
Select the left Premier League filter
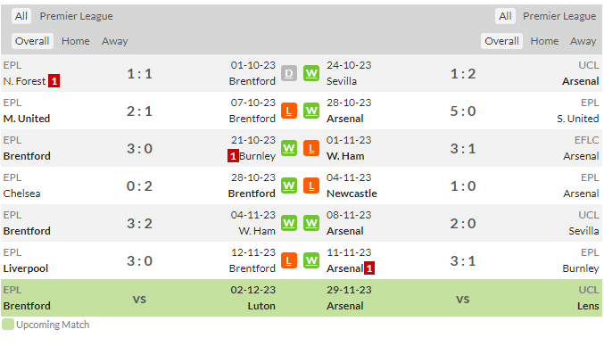pyautogui.click(x=76, y=16)
